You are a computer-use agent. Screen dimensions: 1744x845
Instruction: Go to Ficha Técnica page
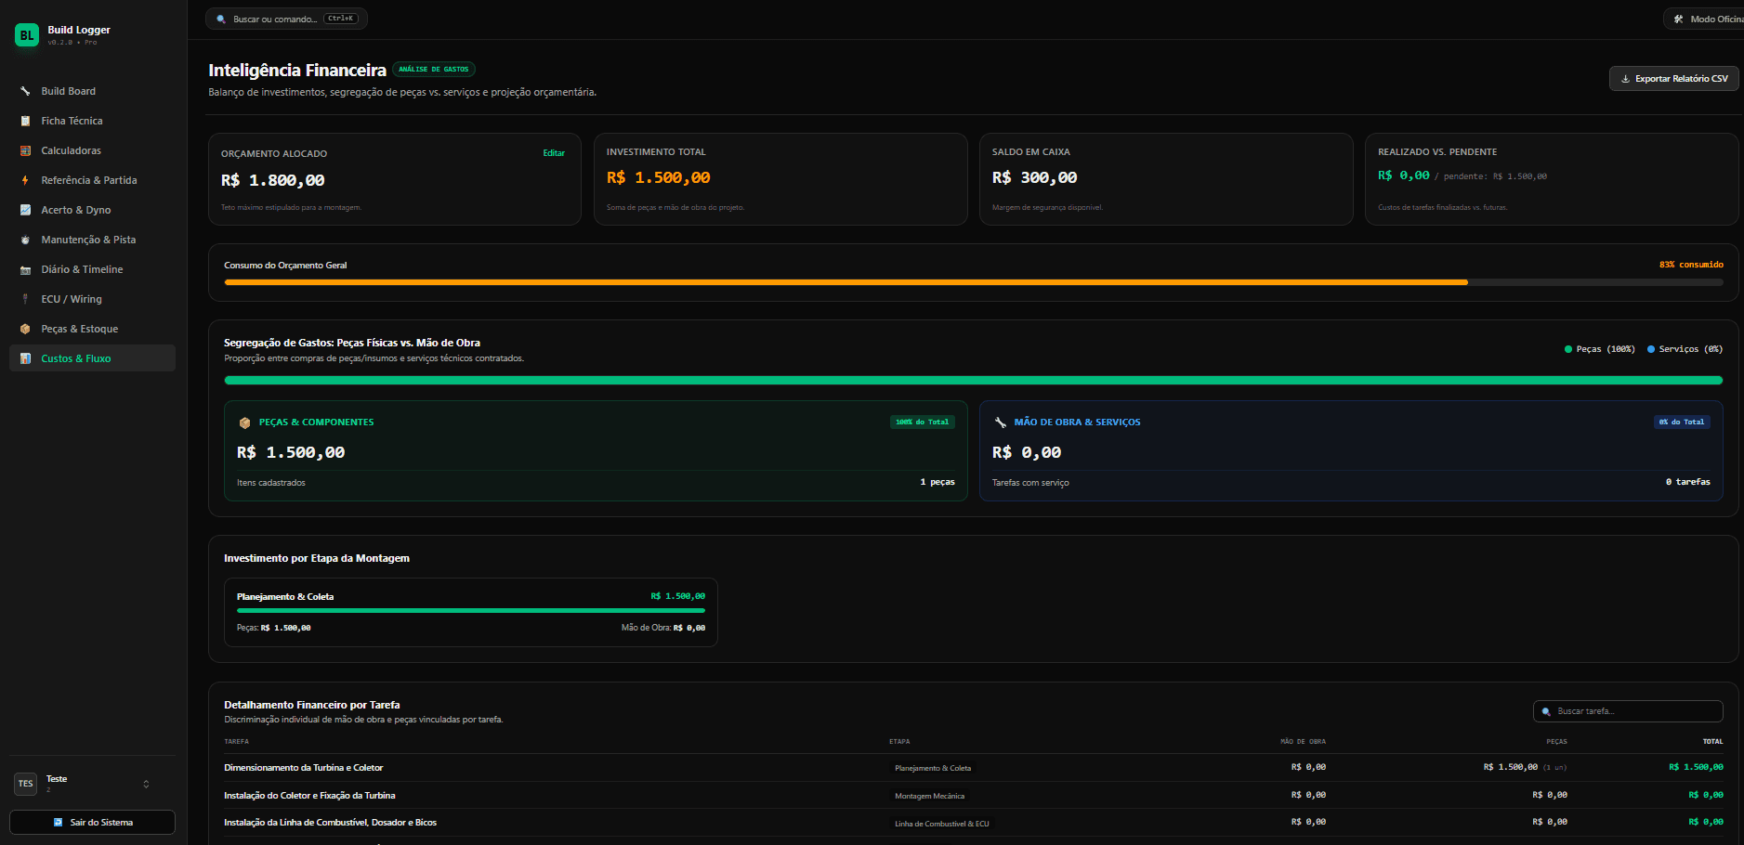tap(92, 121)
